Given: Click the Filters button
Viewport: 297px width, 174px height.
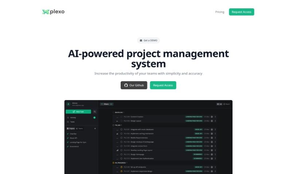Looking at the screenshot, I should [x=106, y=104].
